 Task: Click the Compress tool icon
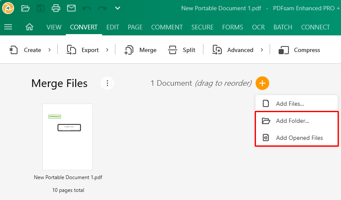(284, 50)
